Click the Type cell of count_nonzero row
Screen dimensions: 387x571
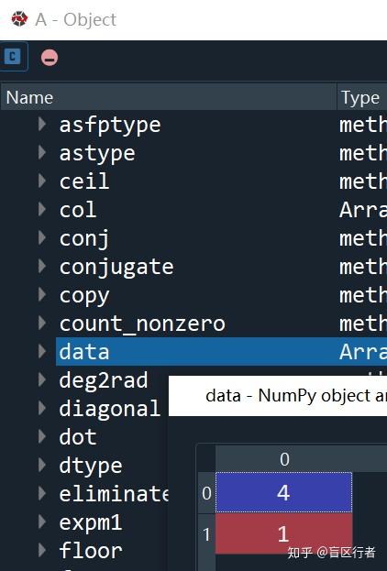[362, 323]
